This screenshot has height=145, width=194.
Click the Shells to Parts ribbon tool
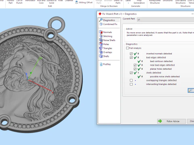click(x=118, y=2)
